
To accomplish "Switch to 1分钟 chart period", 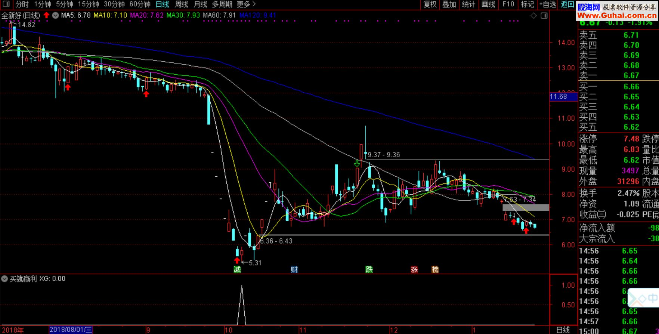I will [x=43, y=4].
